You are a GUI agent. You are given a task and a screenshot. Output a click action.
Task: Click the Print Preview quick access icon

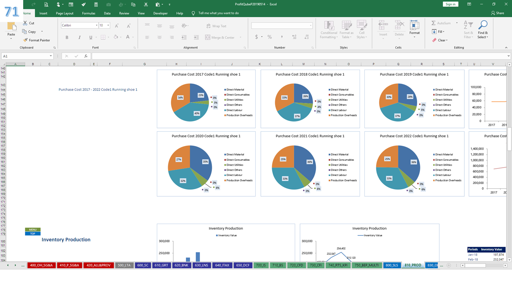[46, 4]
